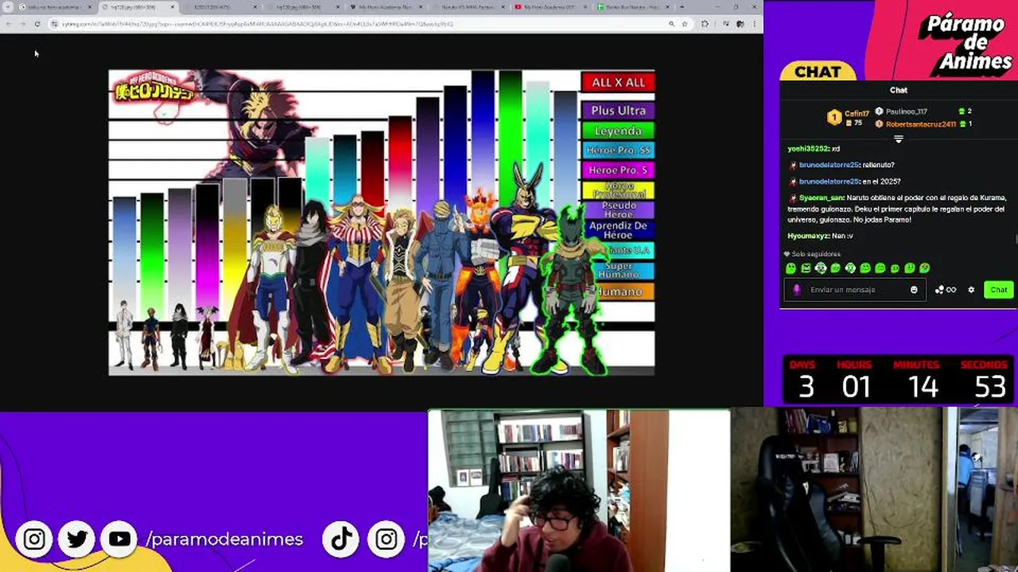Click the '/paramodeanimes' handle text
Image resolution: width=1018 pixels, height=572 pixels.
point(224,539)
